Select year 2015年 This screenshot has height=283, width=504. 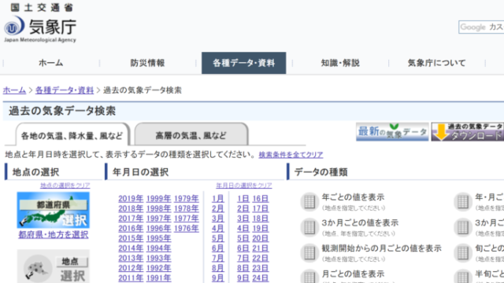pyautogui.click(x=131, y=238)
